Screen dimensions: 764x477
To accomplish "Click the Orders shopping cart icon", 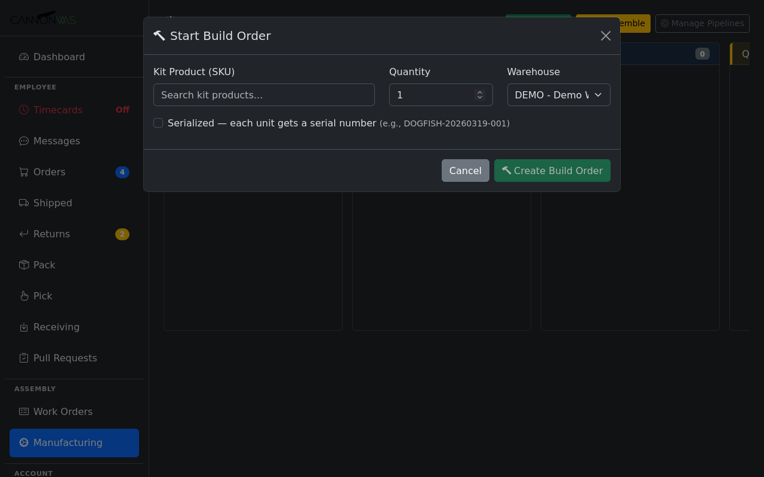I will [x=24, y=172].
